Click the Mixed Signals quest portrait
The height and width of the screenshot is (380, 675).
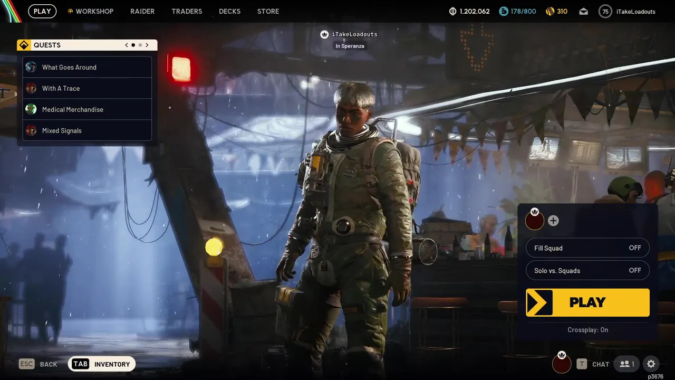pyautogui.click(x=31, y=130)
